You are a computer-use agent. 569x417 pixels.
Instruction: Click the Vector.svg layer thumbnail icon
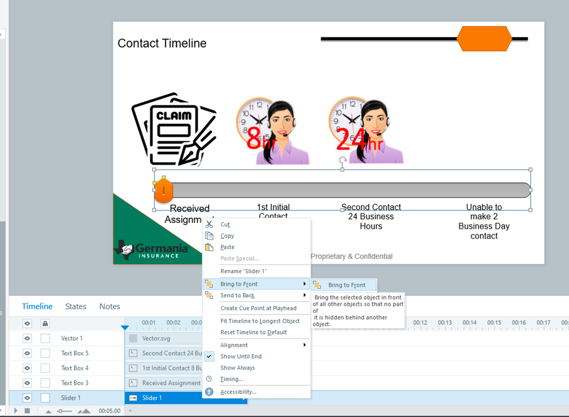[x=133, y=338]
